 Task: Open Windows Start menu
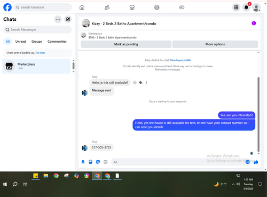(x=5, y=184)
